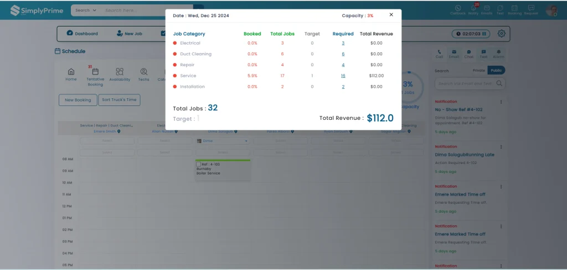Open the Dima technician dropdown
Viewport: 567px width, 270px height.
point(223,141)
